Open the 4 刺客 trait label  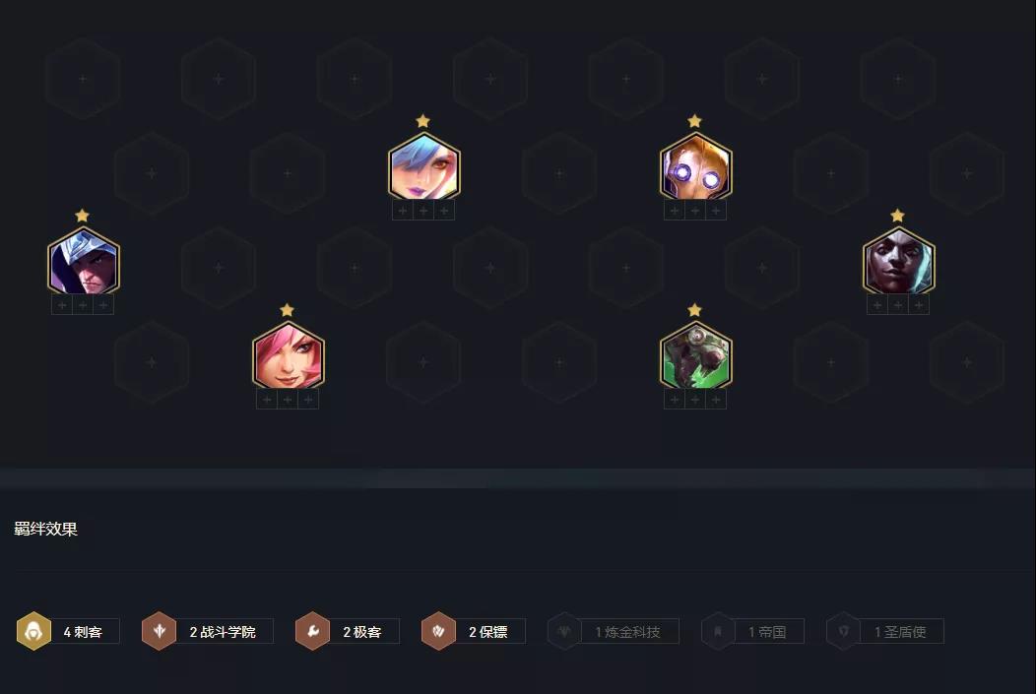click(85, 631)
